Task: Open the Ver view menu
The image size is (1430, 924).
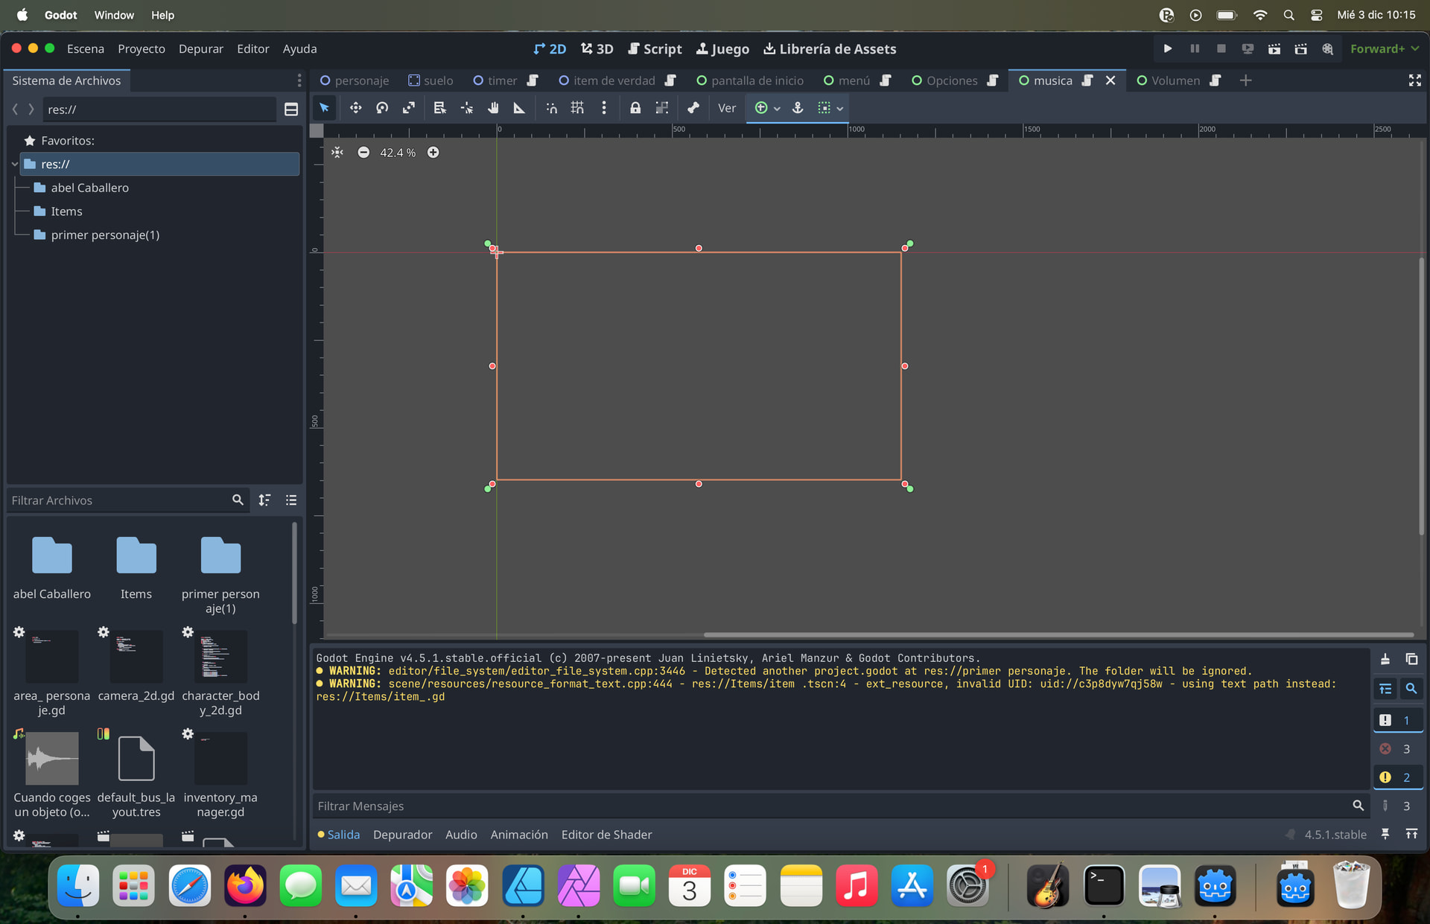Action: tap(726, 108)
